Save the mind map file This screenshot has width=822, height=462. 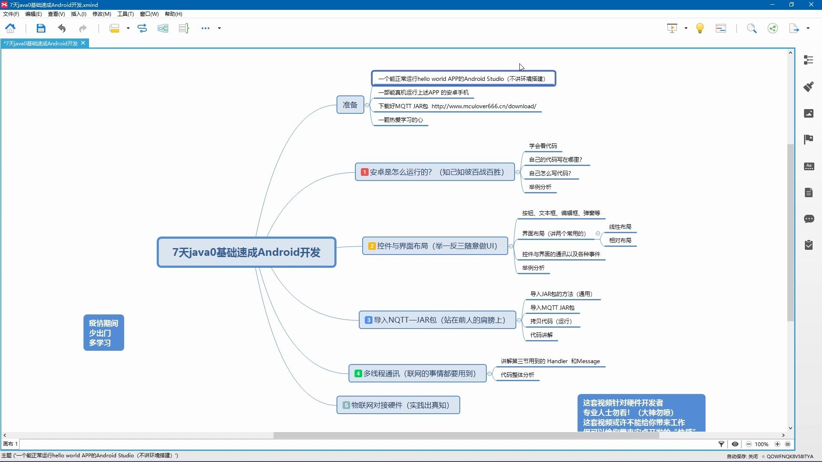point(41,28)
